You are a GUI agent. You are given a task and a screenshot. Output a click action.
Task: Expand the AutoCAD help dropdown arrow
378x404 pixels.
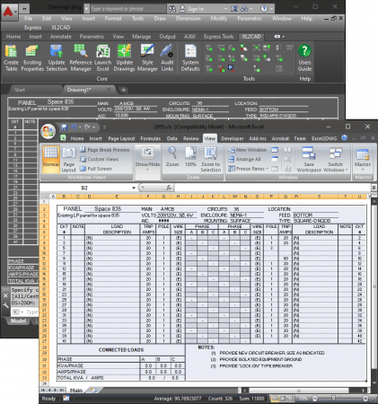click(x=271, y=9)
